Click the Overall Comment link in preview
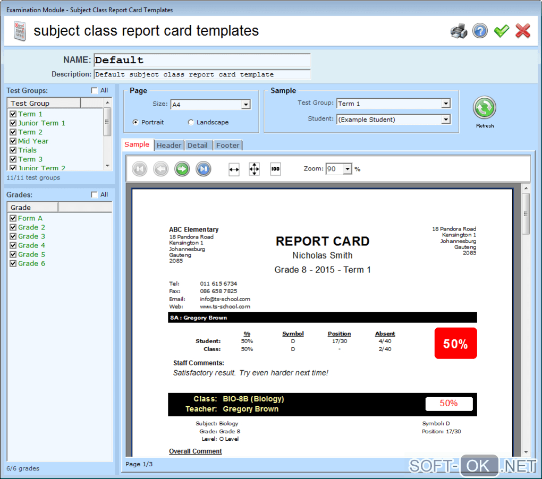This screenshot has height=479, width=542. tap(196, 451)
